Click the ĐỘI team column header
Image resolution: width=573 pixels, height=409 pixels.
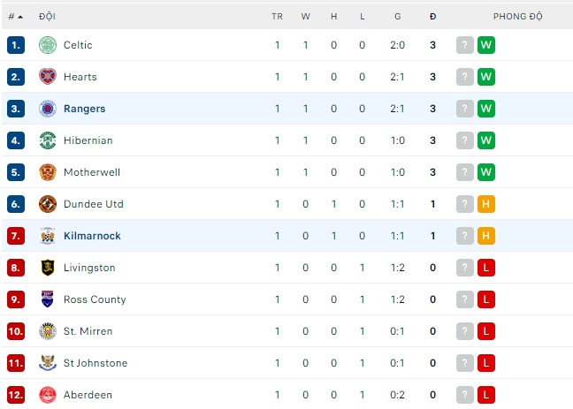pos(47,17)
